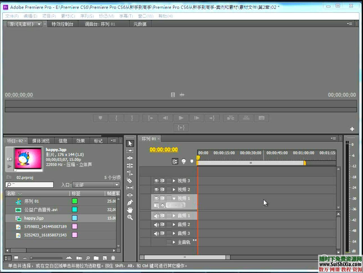Image resolution: width=363 pixels, height=273 pixels.
Task: Switch the project panel to list view
Action: pos(8,258)
